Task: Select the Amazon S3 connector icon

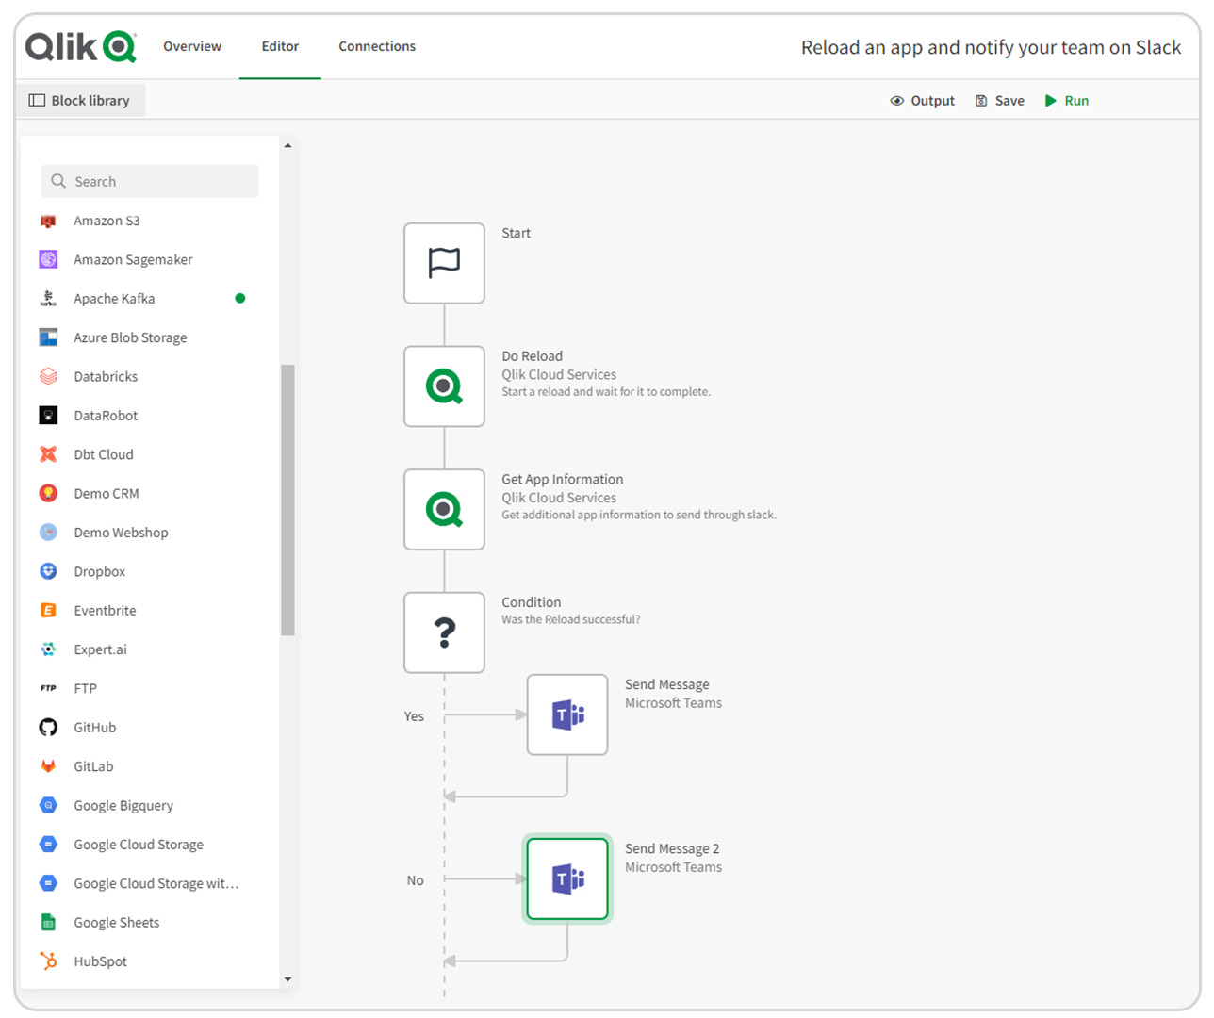Action: pyautogui.click(x=48, y=221)
